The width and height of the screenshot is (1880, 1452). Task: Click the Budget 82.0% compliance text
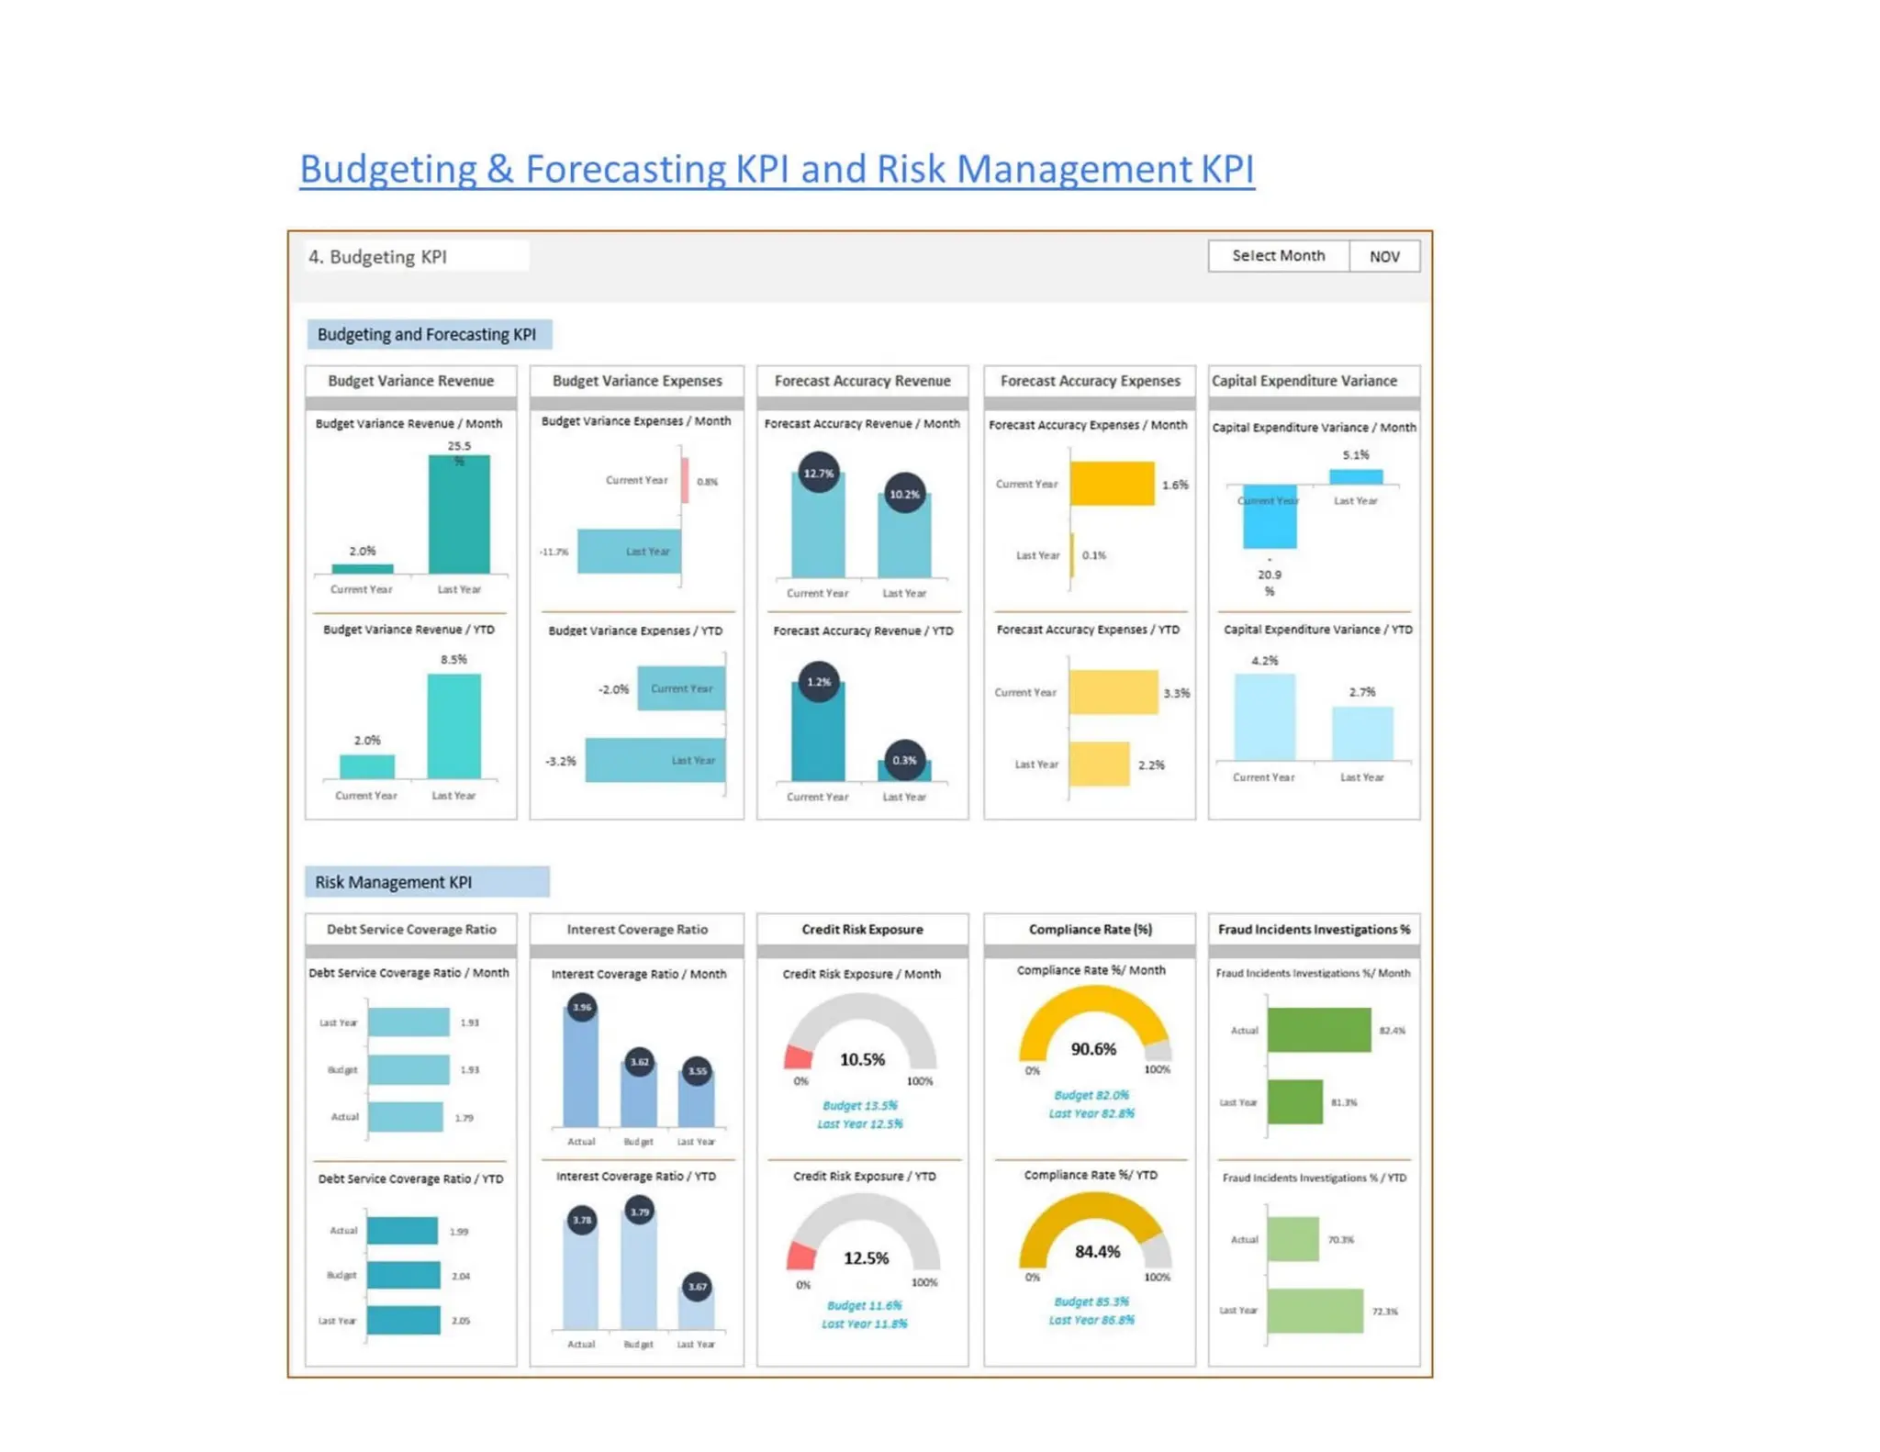[x=1091, y=1095]
